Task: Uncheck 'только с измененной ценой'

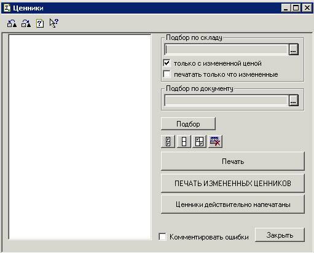Action: pos(167,63)
